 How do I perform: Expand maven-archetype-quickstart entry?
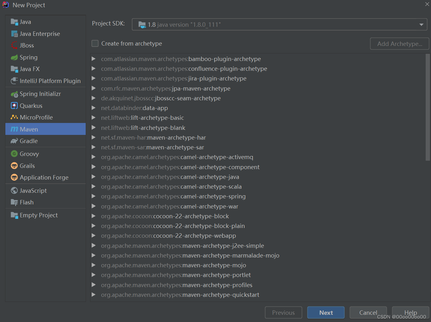click(94, 295)
